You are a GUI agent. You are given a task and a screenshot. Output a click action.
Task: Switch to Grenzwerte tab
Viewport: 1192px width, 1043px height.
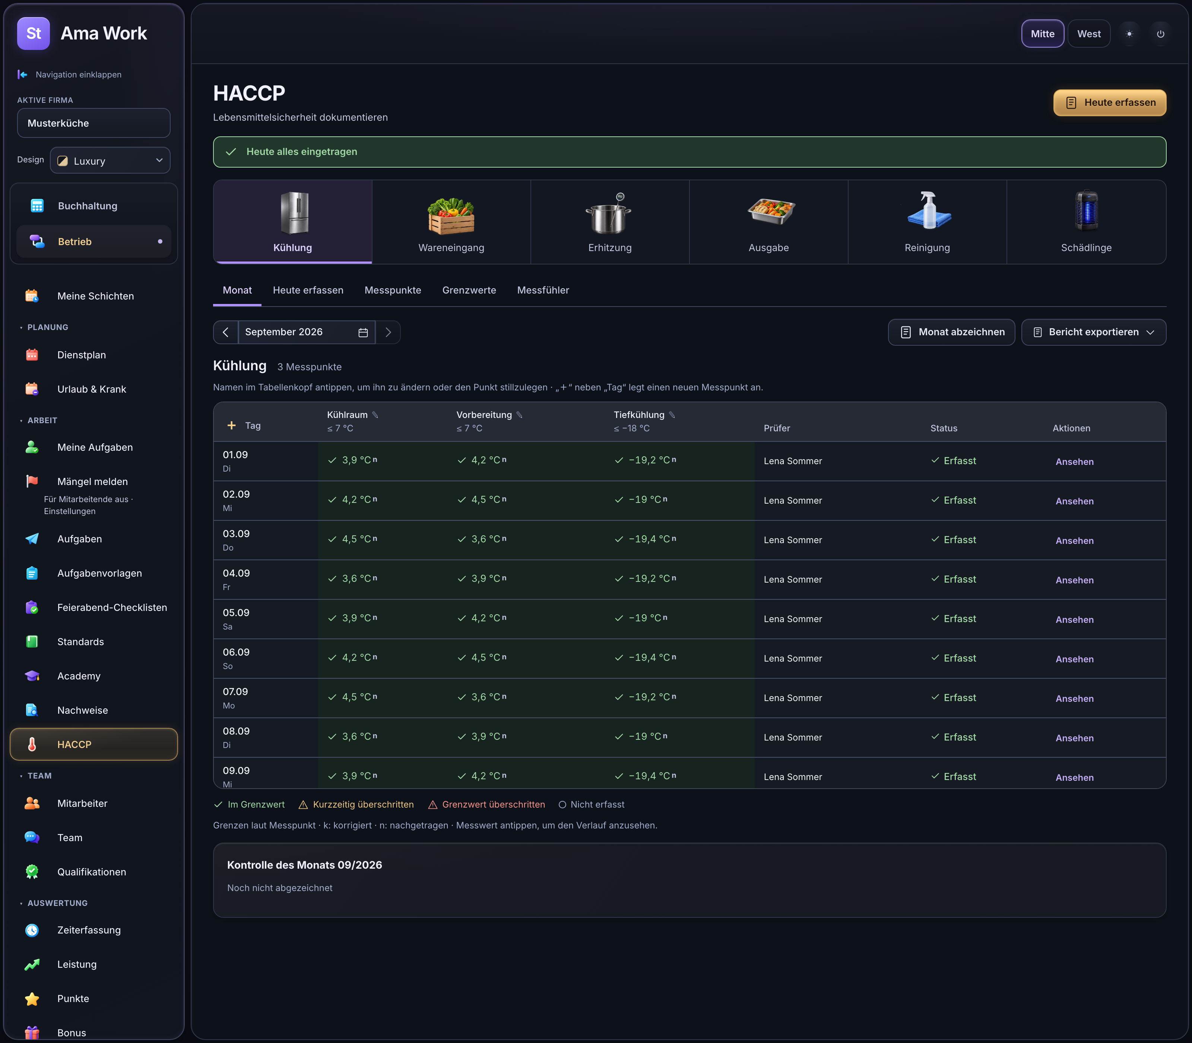(x=469, y=291)
